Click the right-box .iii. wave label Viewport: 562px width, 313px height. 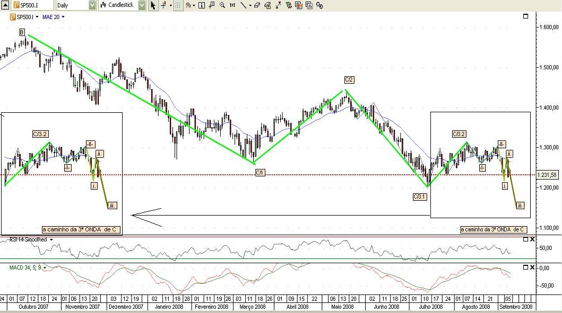(520, 205)
